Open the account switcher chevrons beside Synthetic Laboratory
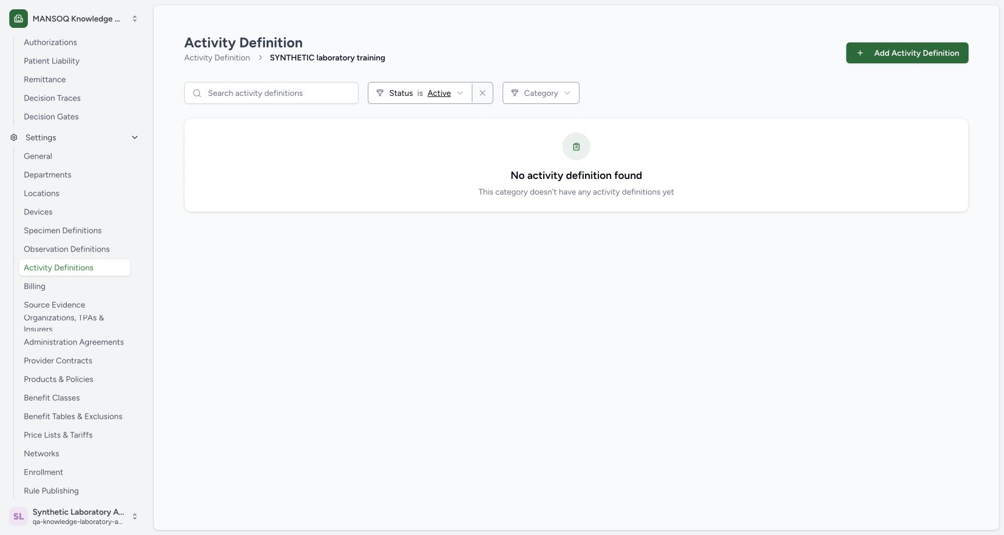 click(x=135, y=516)
